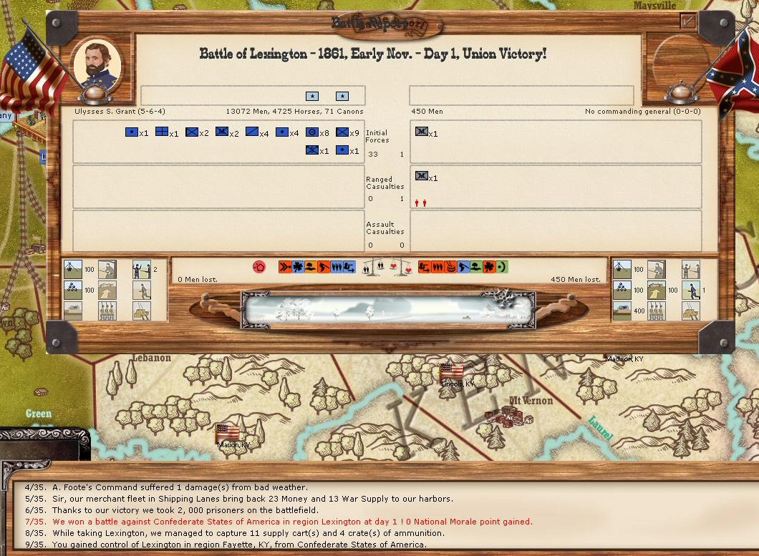Open the red Lexington battle victory log message
Viewport: 759px width, 556px height.
coord(292,522)
